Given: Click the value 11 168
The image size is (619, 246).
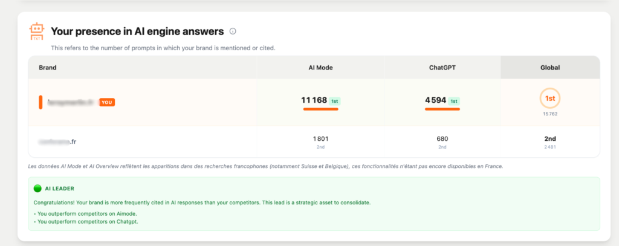Looking at the screenshot, I should (x=314, y=100).
